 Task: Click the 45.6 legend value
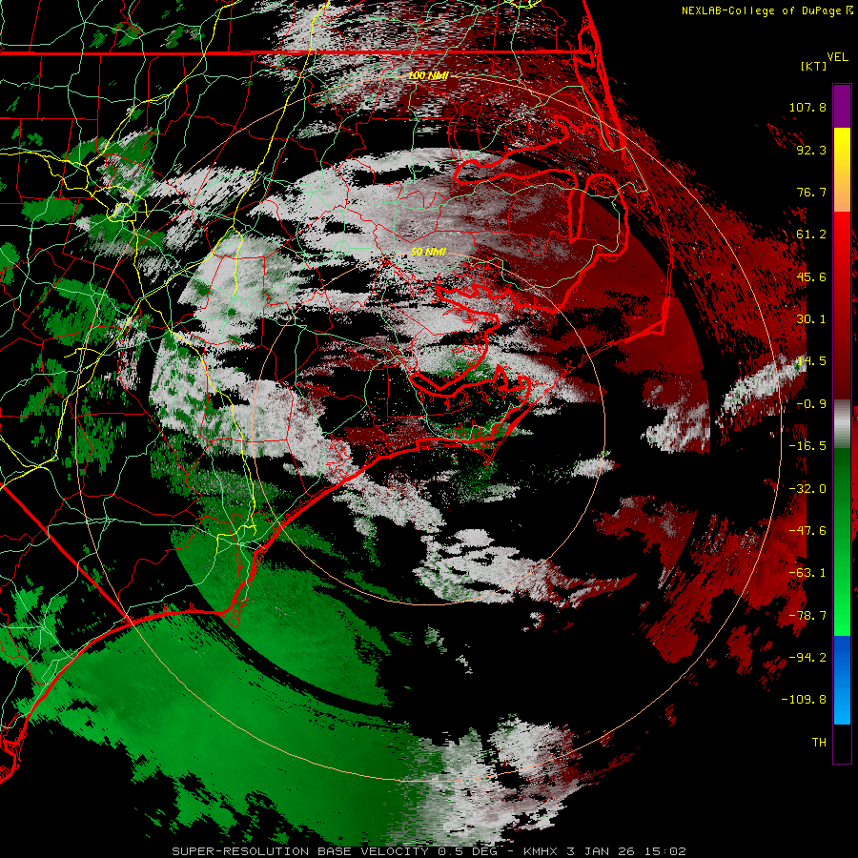coord(811,276)
